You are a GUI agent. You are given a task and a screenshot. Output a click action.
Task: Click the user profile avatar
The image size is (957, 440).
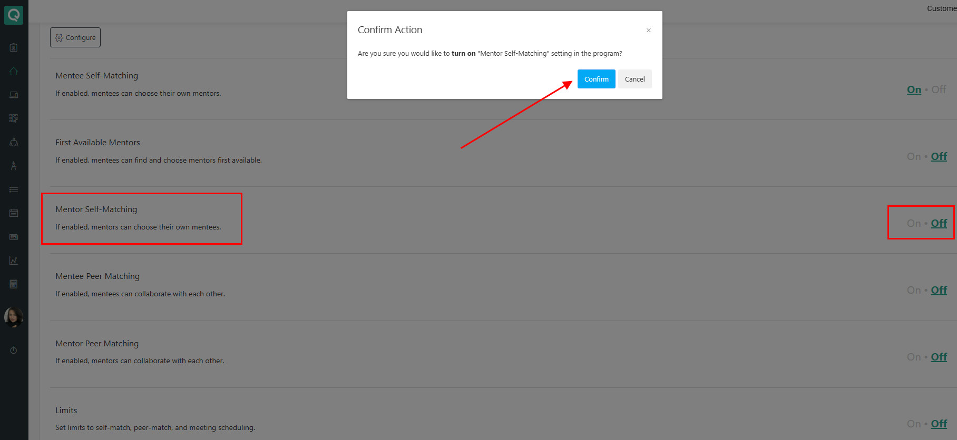point(14,317)
